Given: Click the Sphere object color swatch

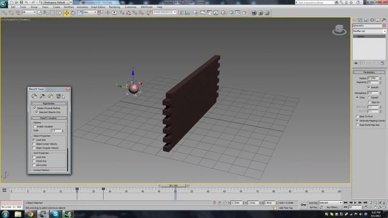Looking at the screenshot, I should (x=384, y=25).
